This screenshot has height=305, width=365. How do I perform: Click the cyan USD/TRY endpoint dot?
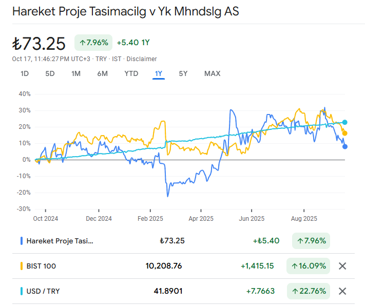(345, 122)
